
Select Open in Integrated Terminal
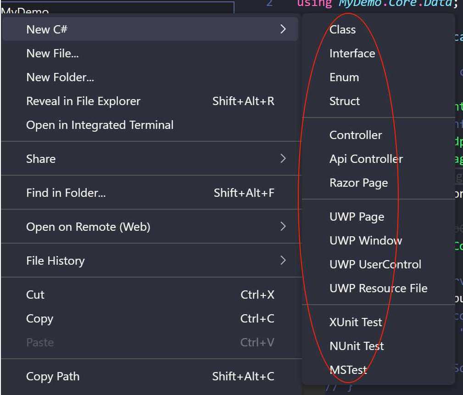coord(100,125)
